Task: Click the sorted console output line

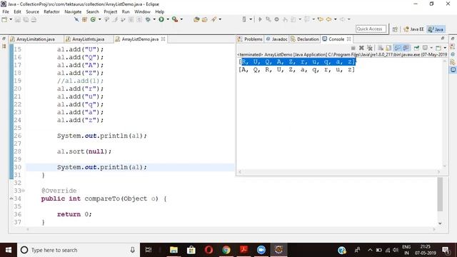Action: pyautogui.click(x=297, y=69)
